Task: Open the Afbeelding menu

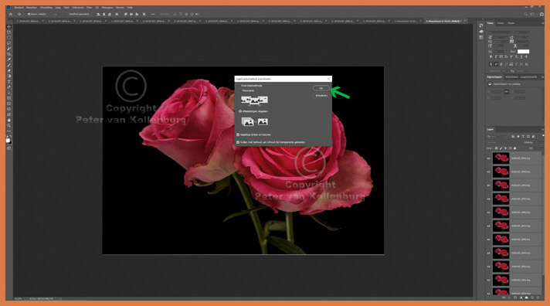Action: coord(46,8)
